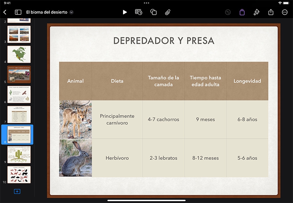The width and height of the screenshot is (293, 203).
Task: Select the Animal header cell
Action: click(x=75, y=81)
